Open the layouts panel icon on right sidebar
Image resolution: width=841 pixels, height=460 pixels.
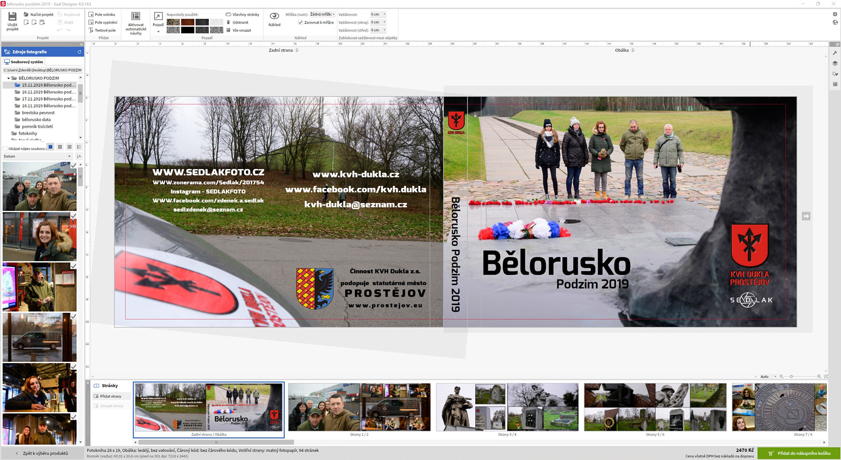[835, 84]
